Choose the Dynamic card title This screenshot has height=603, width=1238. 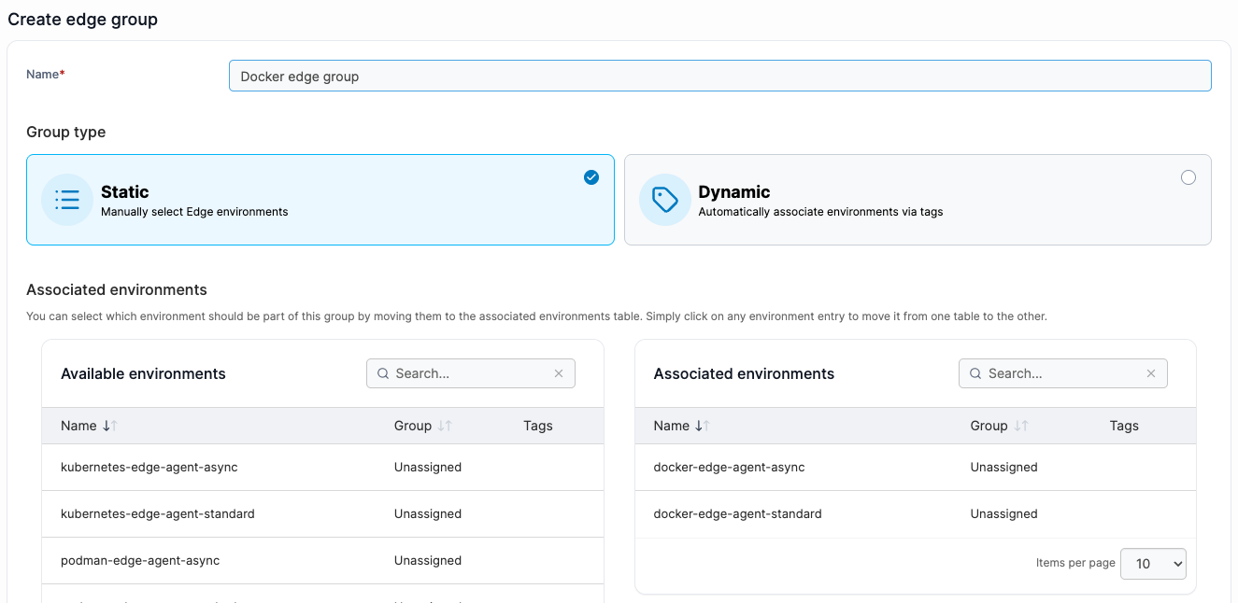pyautogui.click(x=734, y=192)
